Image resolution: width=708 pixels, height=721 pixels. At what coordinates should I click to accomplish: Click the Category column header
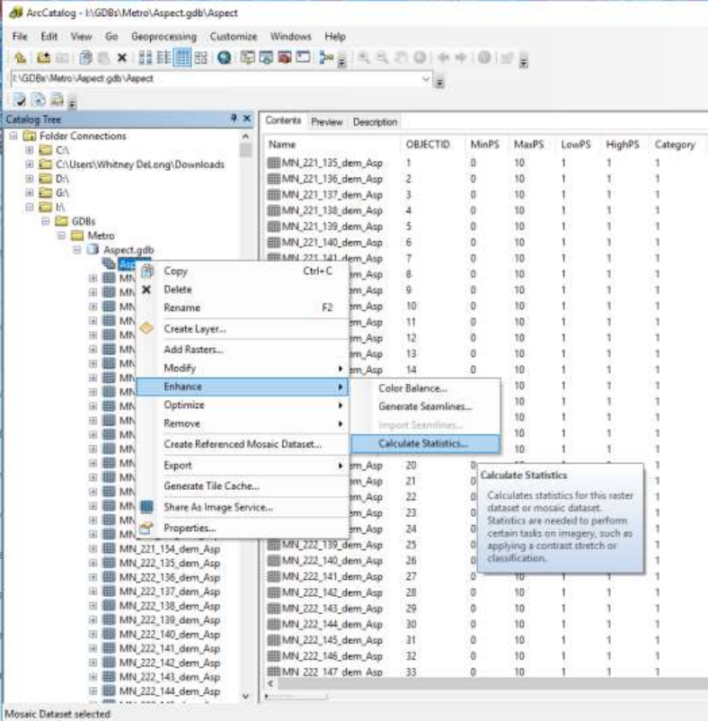(x=677, y=145)
